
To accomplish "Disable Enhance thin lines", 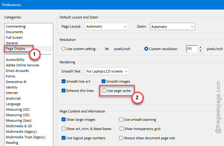I will (x=64, y=91).
